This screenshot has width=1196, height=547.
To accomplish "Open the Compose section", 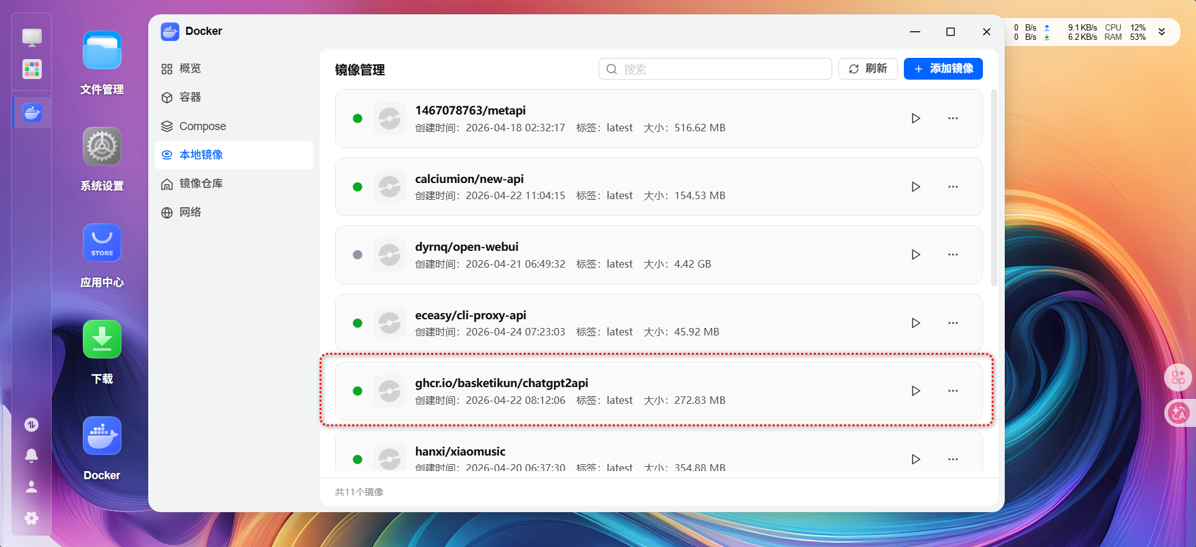I will pyautogui.click(x=234, y=126).
